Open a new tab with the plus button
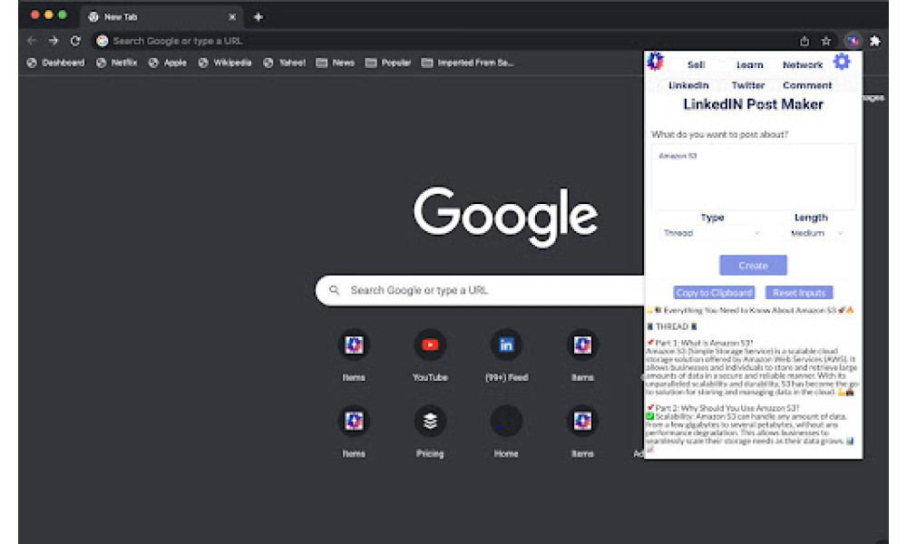This screenshot has height=544, width=907. [258, 17]
